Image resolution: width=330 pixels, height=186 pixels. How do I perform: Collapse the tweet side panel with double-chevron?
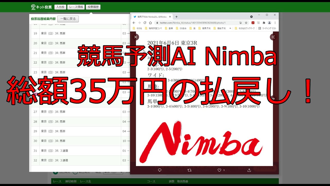click(x=273, y=37)
